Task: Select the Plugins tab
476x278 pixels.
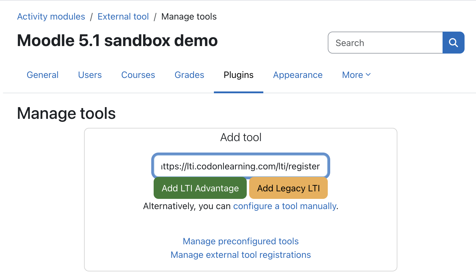Action: point(239,75)
